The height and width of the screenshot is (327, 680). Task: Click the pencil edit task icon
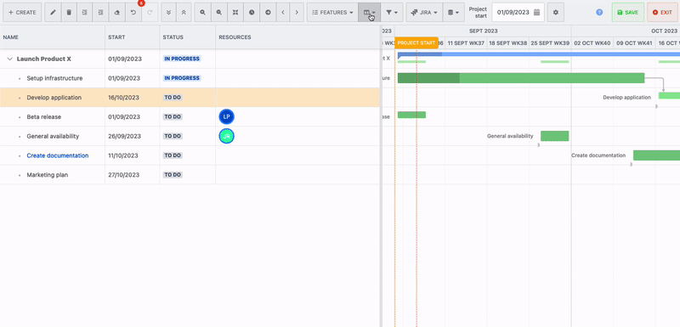tap(53, 13)
